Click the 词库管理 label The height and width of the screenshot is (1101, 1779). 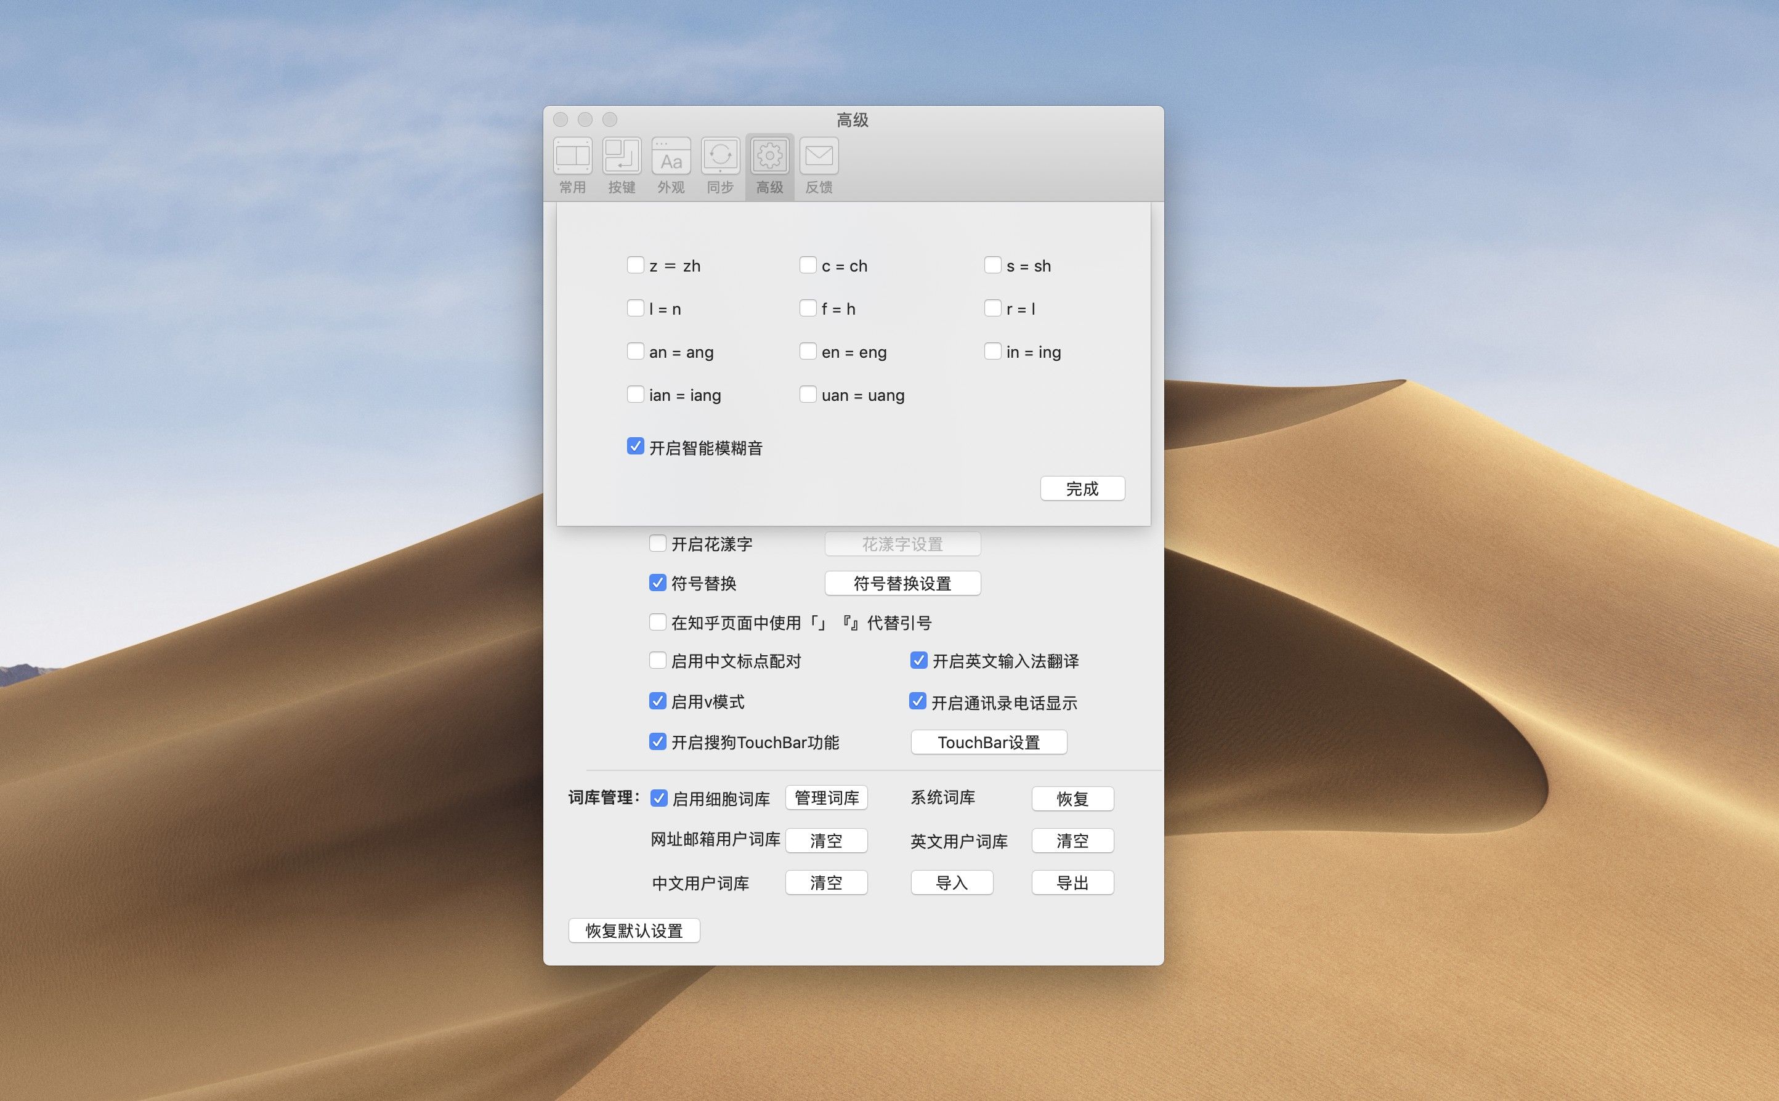click(x=604, y=797)
